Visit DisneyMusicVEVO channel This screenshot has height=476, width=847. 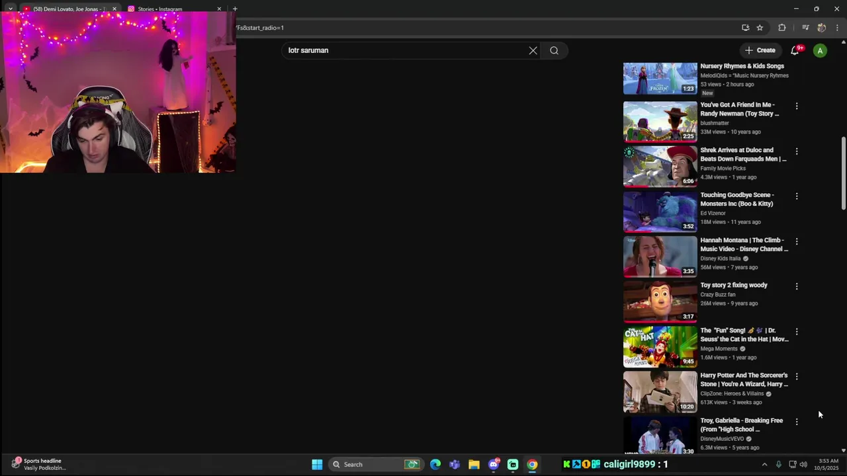(x=722, y=438)
